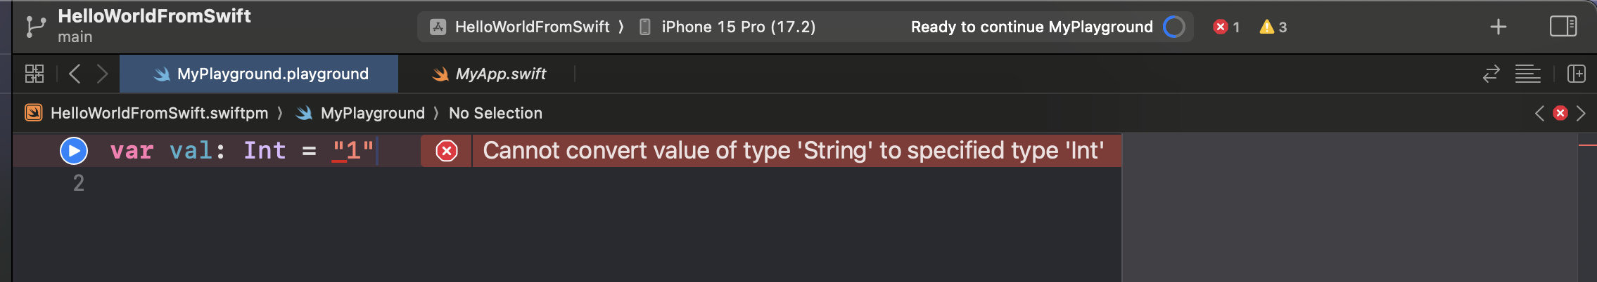This screenshot has width=1597, height=282.
Task: Open the MyPlayground breadcrumb menu
Action: pyautogui.click(x=372, y=113)
